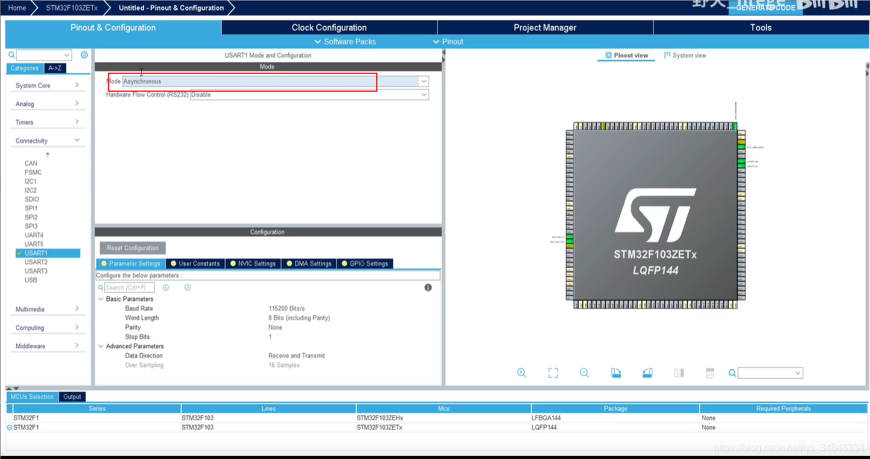870x459 pixels.
Task: Click the 115200 Bits/s baud rate value
Action: point(287,309)
